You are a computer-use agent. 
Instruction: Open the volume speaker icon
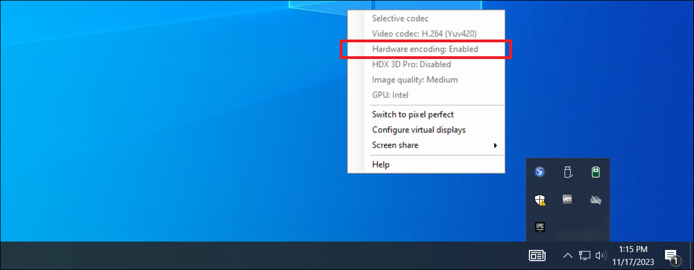pos(600,256)
